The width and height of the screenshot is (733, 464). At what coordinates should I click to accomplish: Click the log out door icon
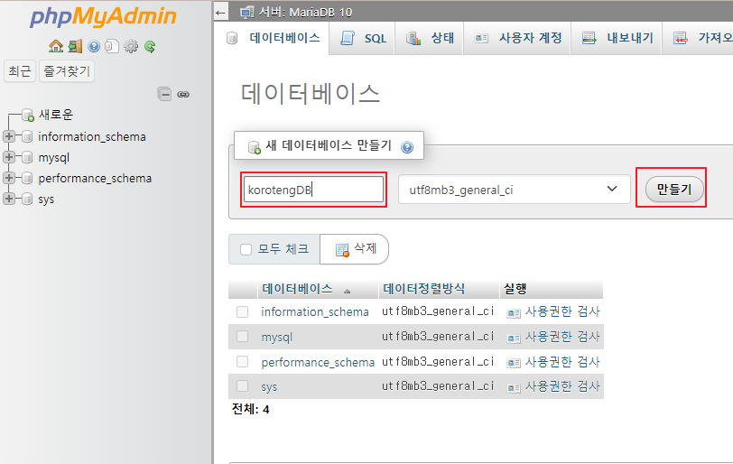pyautogui.click(x=75, y=46)
